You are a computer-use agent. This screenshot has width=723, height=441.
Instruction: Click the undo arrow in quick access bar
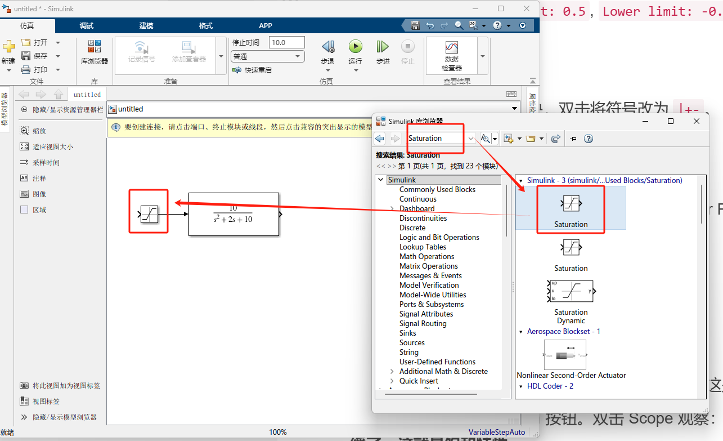point(430,25)
